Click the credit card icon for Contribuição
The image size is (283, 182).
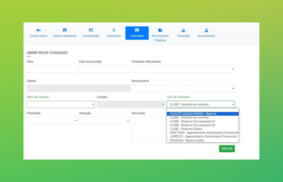click(x=91, y=30)
